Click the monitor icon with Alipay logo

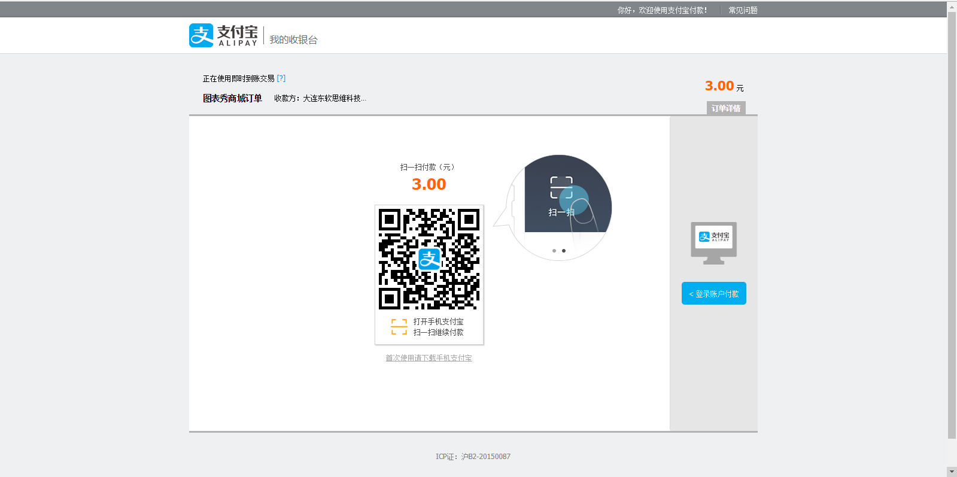tap(713, 243)
